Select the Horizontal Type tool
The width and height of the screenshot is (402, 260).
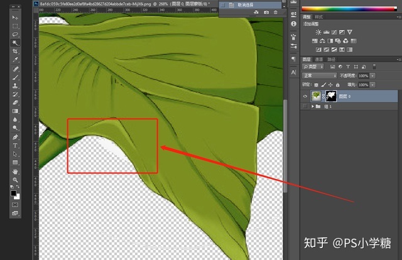pos(15,145)
